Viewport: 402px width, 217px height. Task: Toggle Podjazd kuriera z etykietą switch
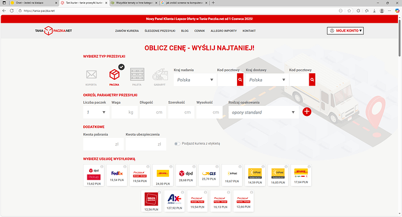[177, 144]
